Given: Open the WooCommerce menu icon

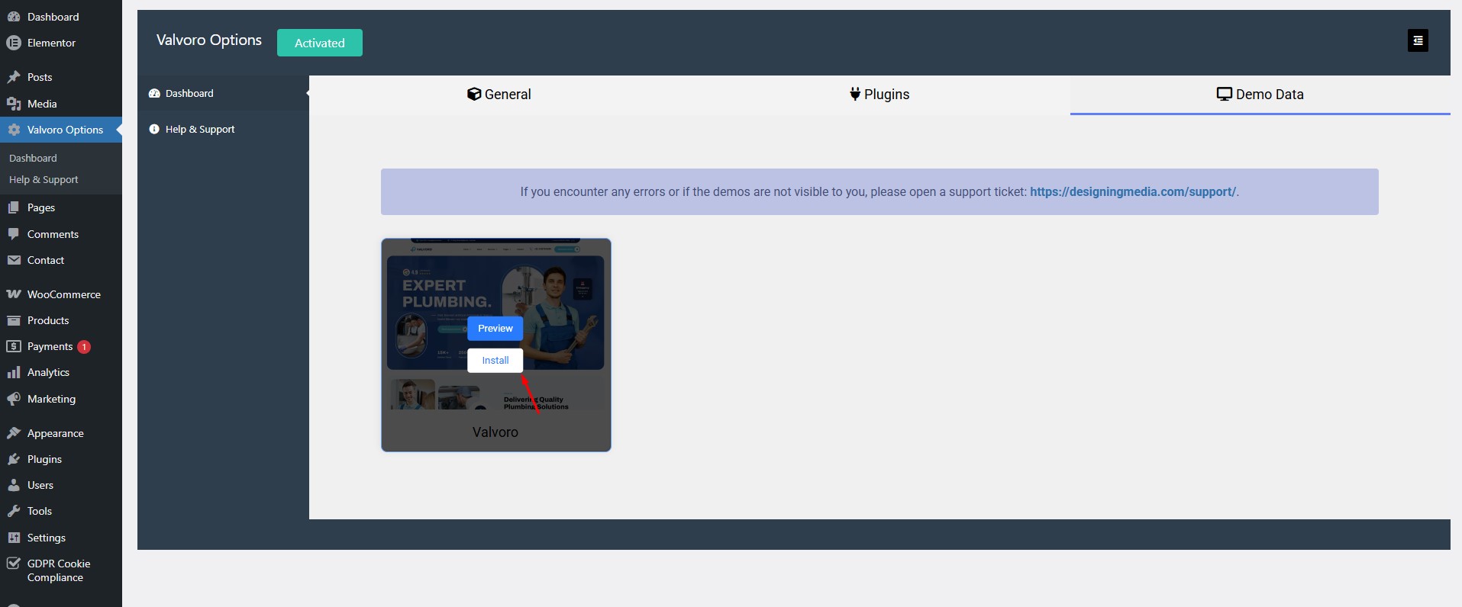Looking at the screenshot, I should tap(13, 294).
